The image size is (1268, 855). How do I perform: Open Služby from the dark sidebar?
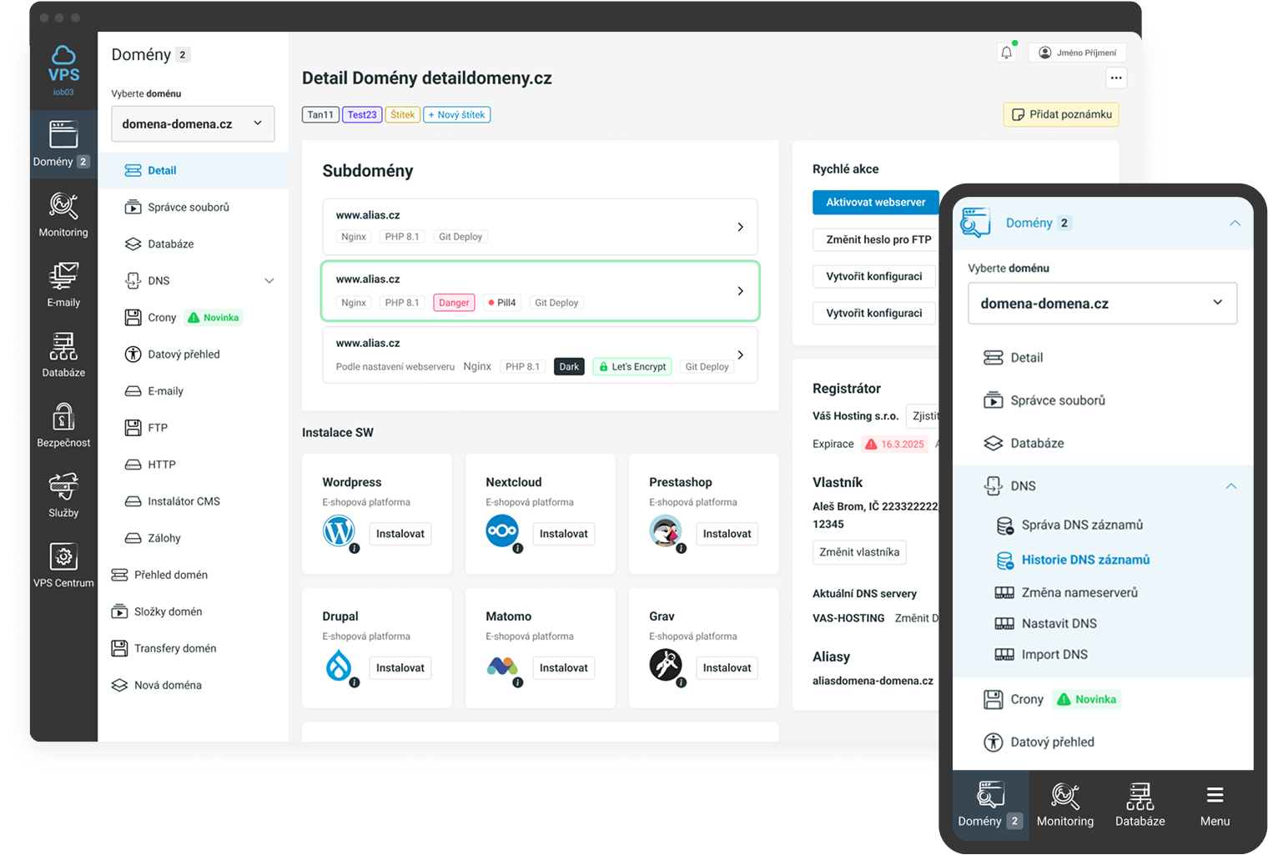63,495
